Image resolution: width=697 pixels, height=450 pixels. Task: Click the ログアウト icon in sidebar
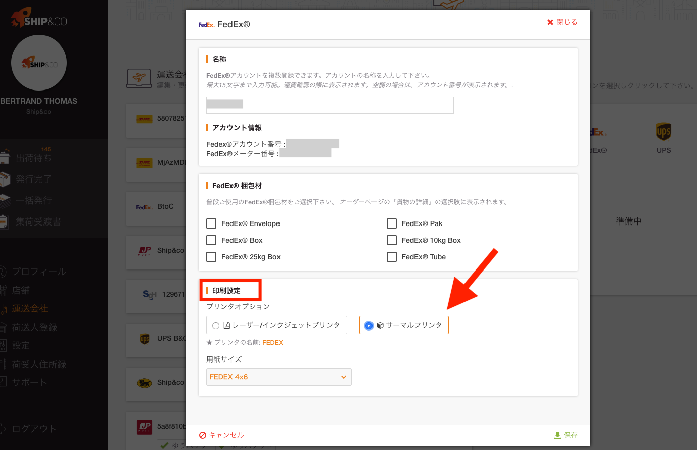tap(3, 429)
